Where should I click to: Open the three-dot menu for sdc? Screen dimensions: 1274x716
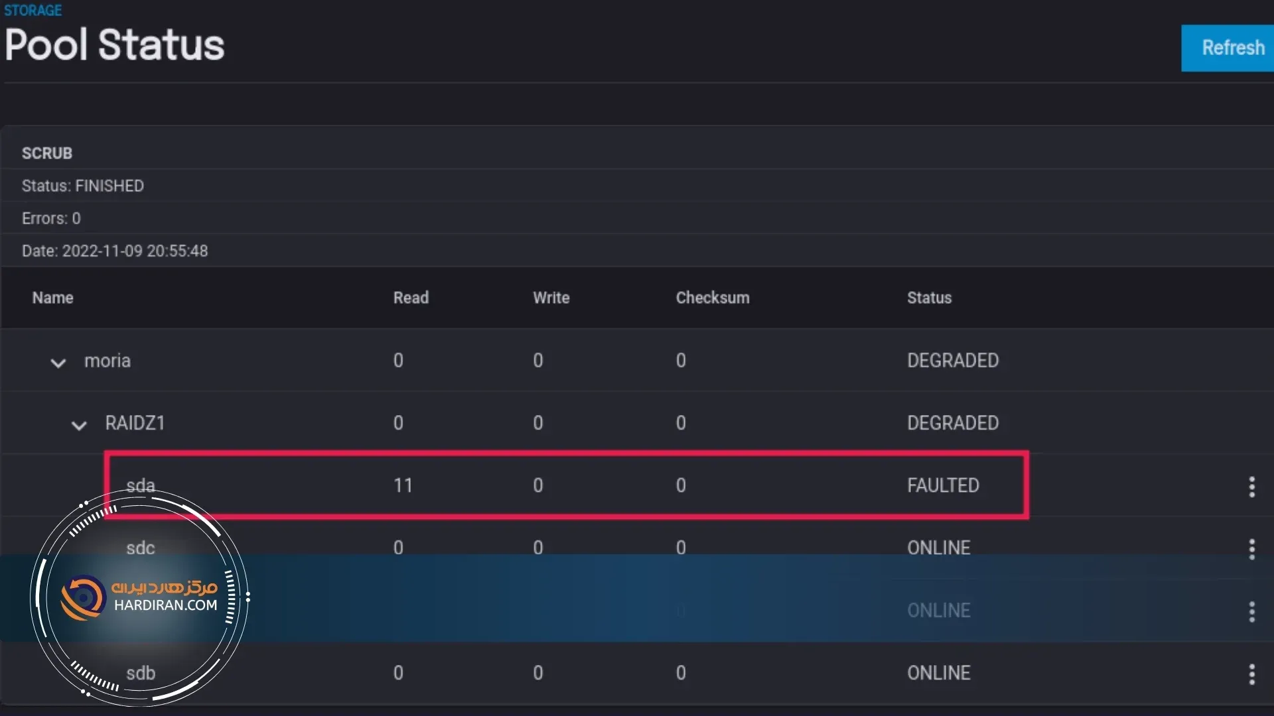coord(1251,549)
